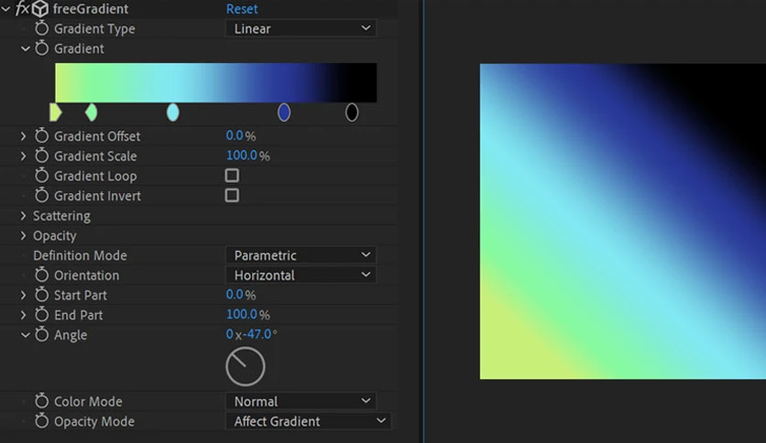Expand the Start Part property
Image resolution: width=766 pixels, height=443 pixels.
[23, 295]
